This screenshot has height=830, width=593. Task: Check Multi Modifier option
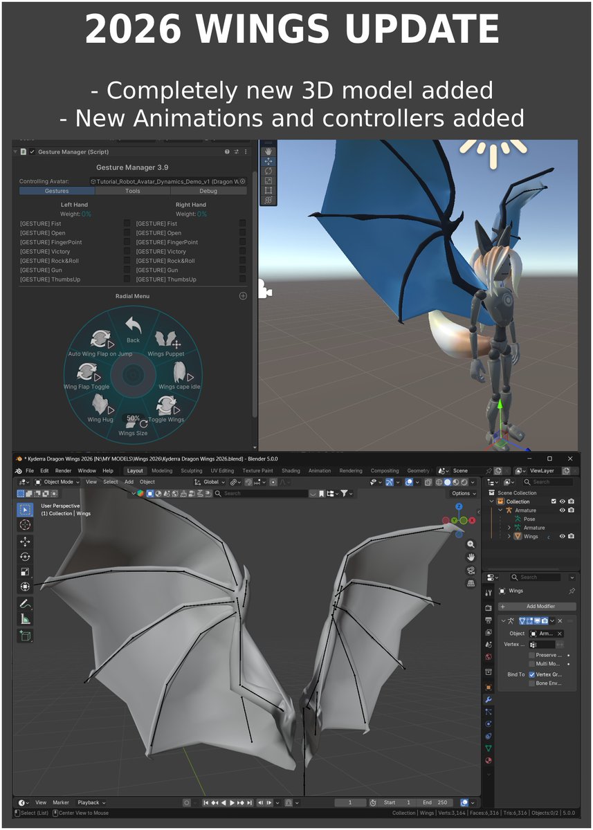pos(531,664)
